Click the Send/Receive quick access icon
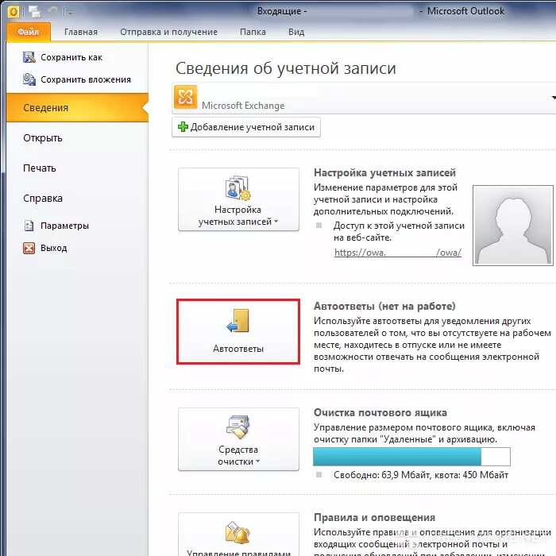 pyautogui.click(x=35, y=12)
